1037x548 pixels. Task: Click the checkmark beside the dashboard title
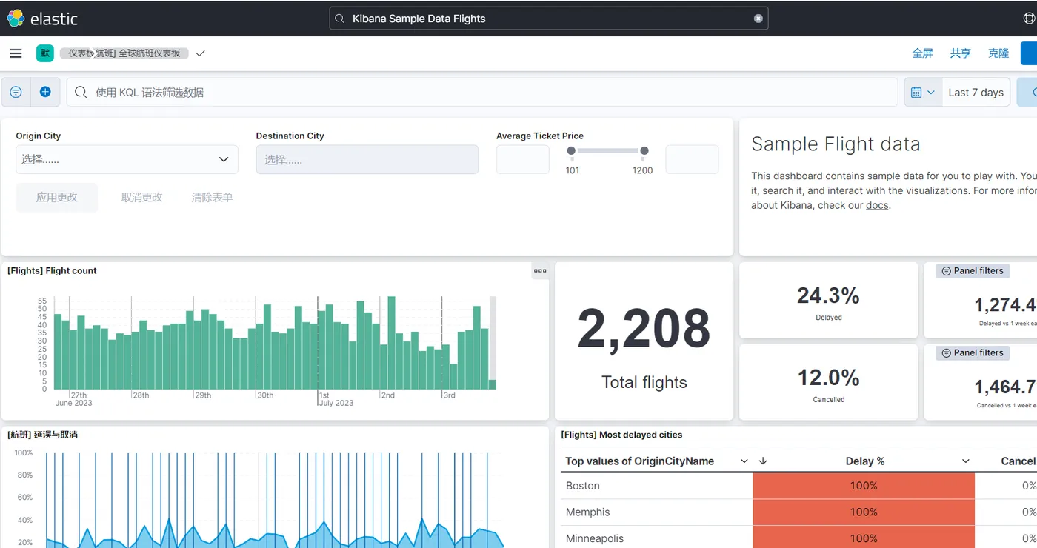coord(200,53)
